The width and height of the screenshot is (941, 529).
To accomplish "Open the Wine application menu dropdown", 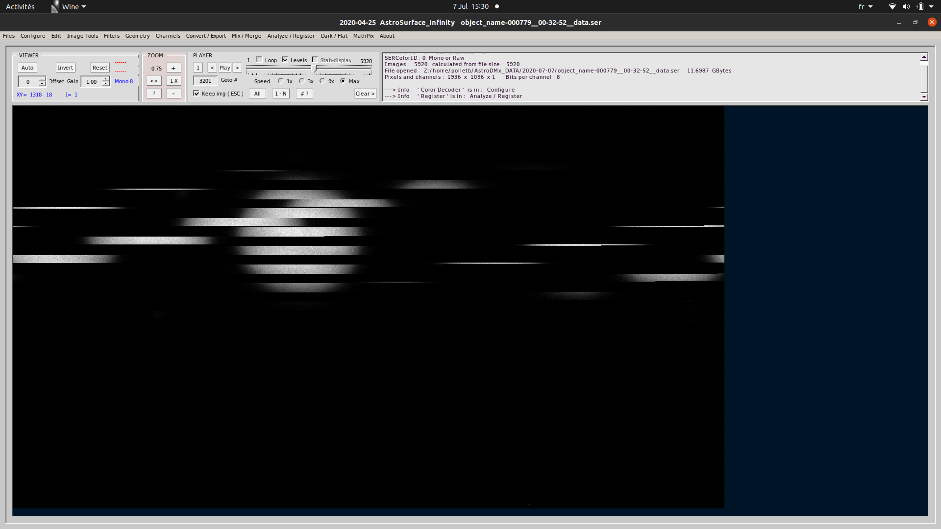I will click(x=74, y=7).
